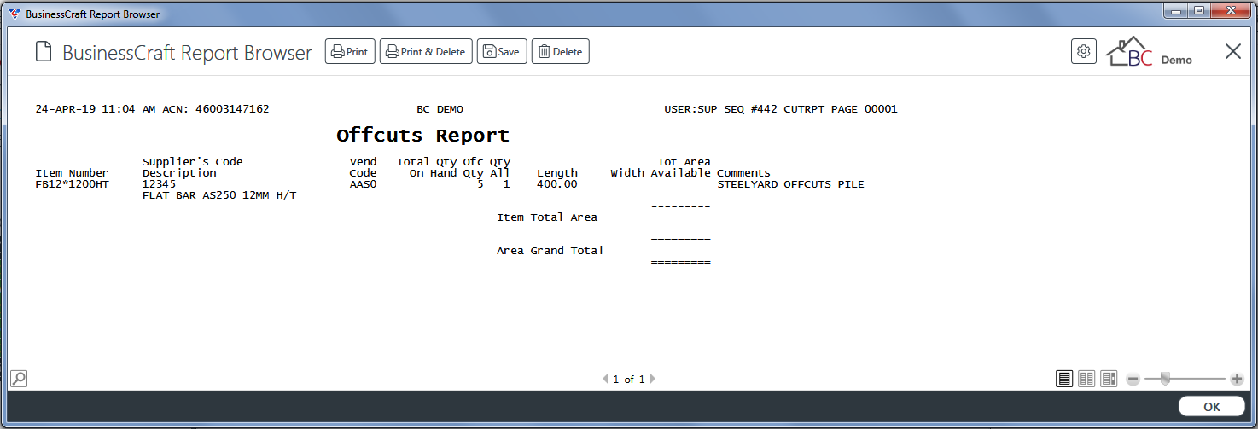Go to previous page arrow
Screen dimensions: 1258x429
coord(605,379)
